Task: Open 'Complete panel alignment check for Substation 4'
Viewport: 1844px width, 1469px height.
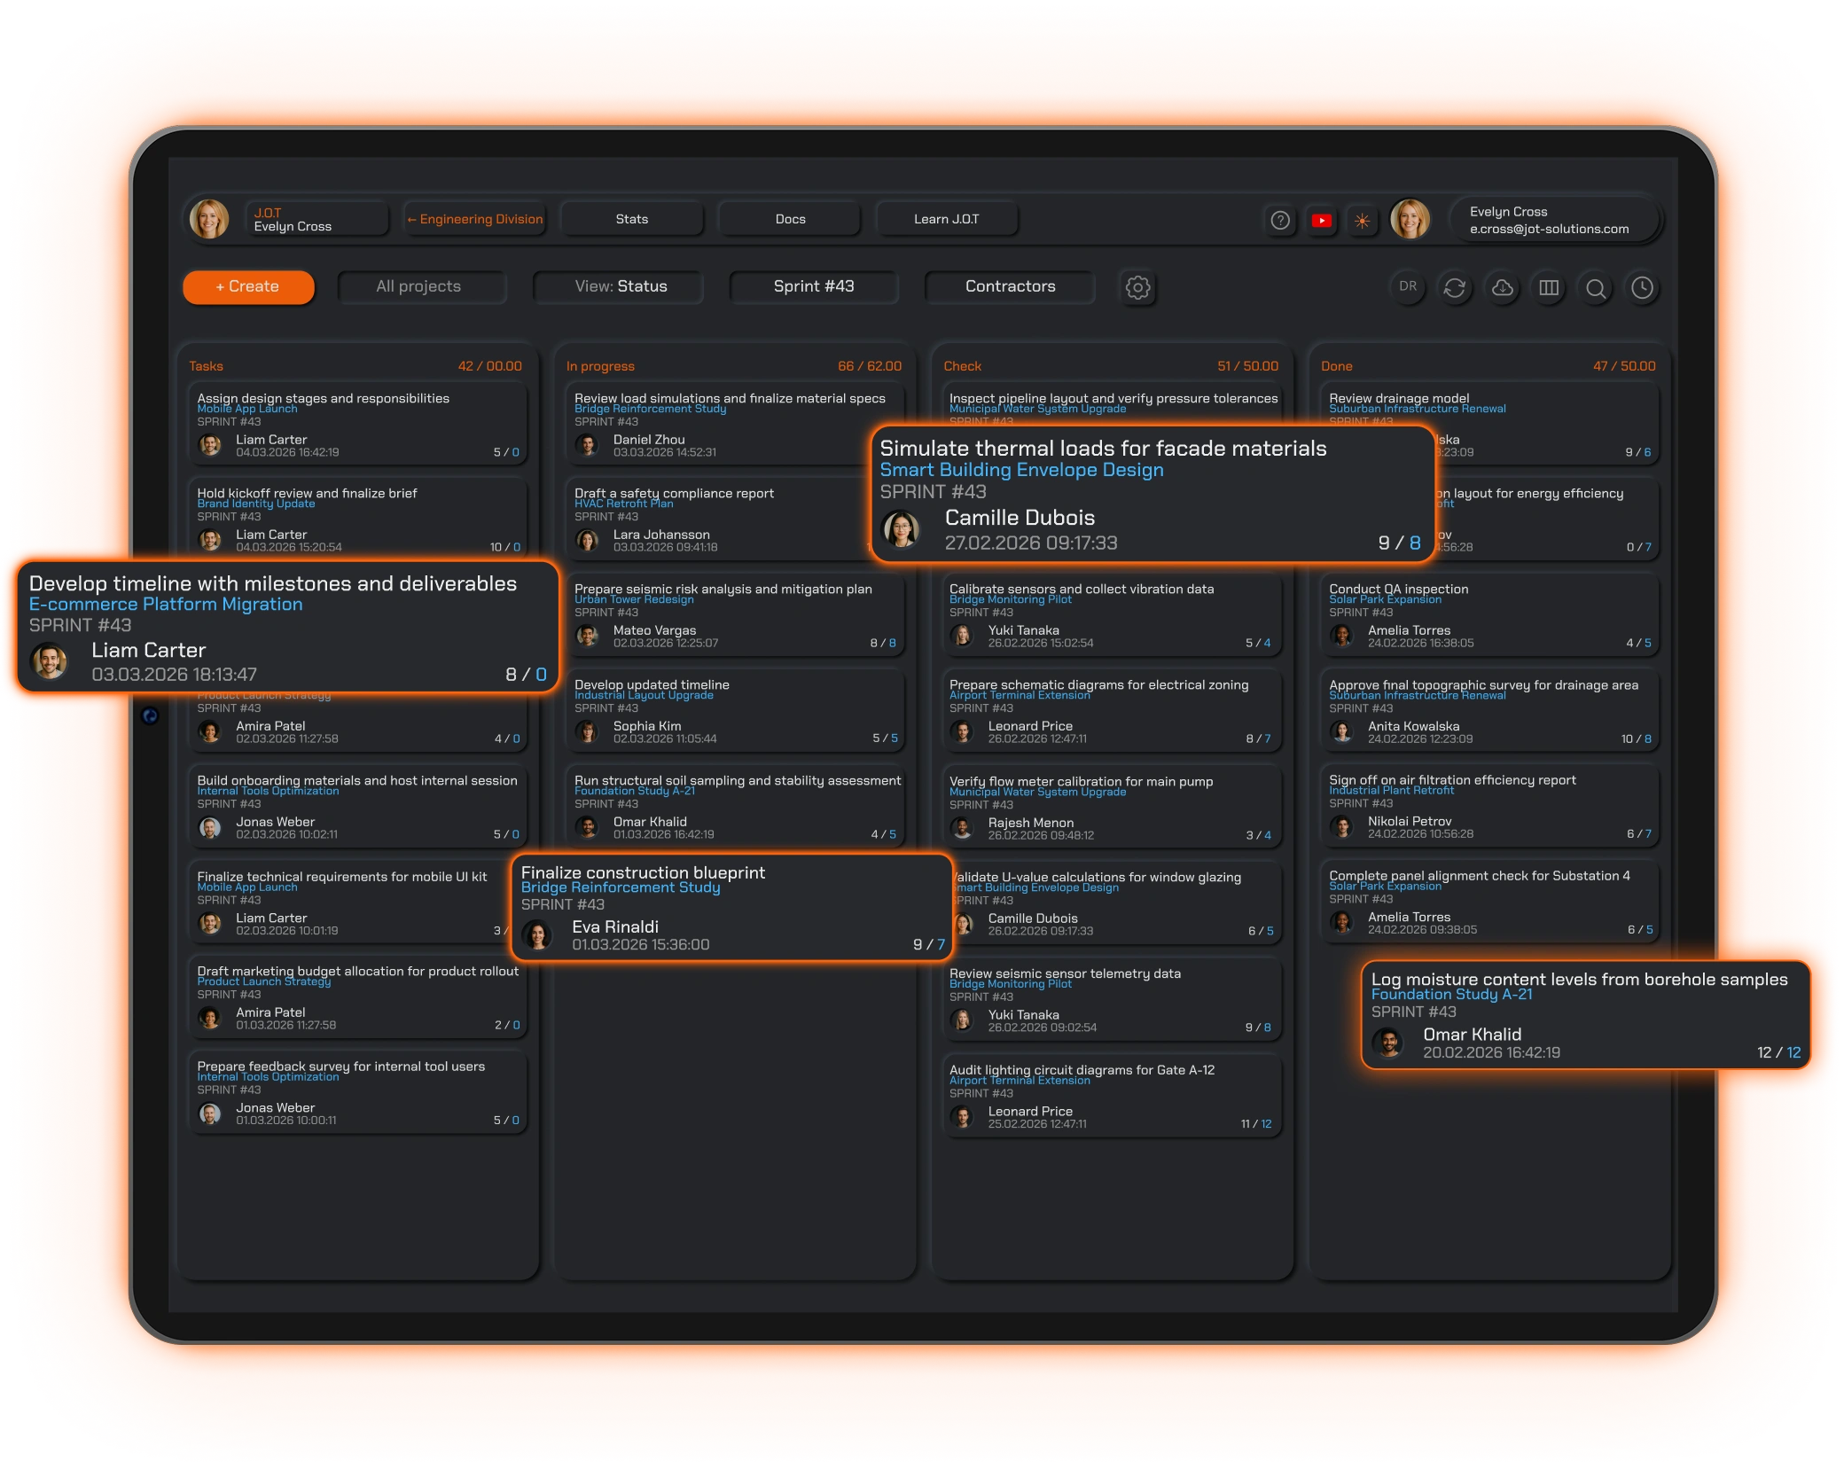Action: click(x=1489, y=902)
